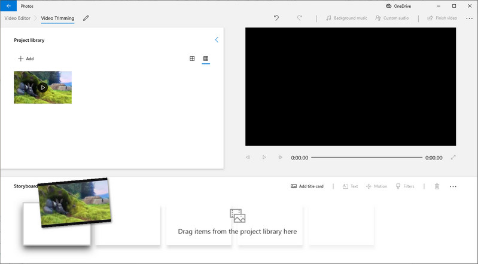This screenshot has width=478, height=264.
Task: Step forward one frame in preview
Action: 280,158
